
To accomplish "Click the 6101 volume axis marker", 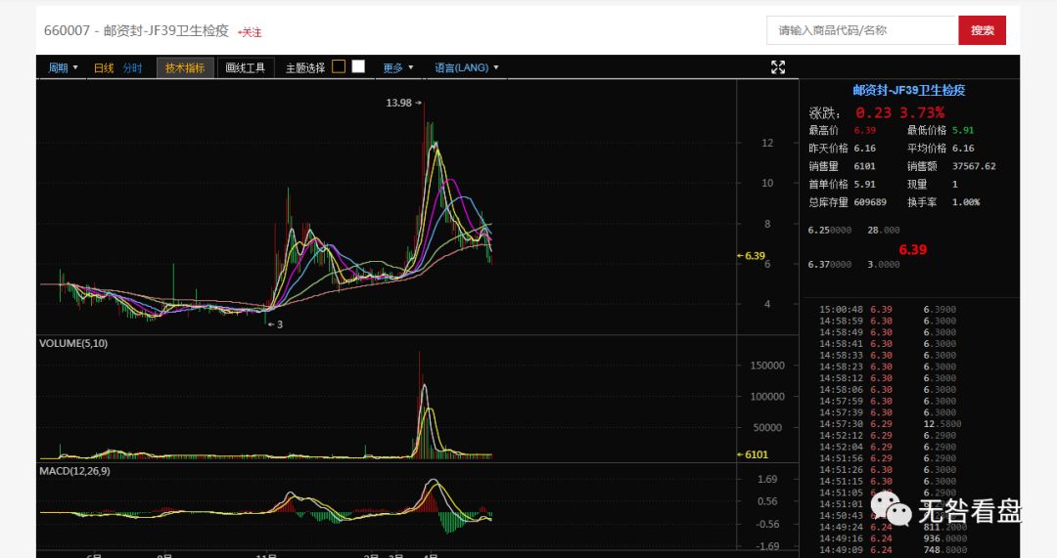I will 753,454.
